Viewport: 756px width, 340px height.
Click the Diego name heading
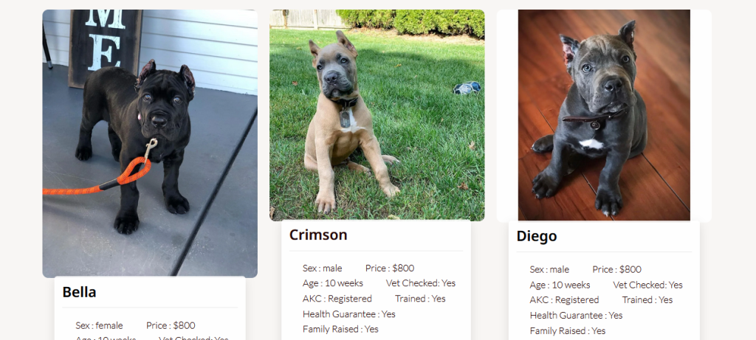click(537, 237)
